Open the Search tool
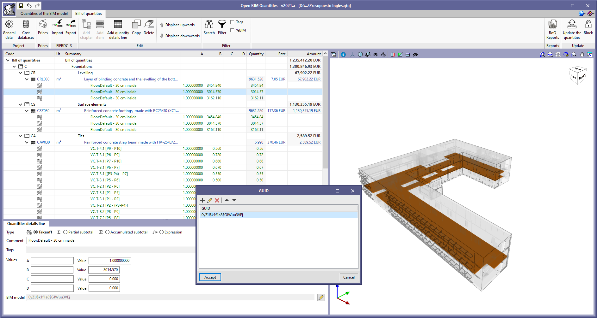The width and height of the screenshot is (597, 318). pos(209,27)
